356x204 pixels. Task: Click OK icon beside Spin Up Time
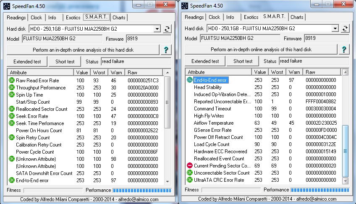[12, 94]
